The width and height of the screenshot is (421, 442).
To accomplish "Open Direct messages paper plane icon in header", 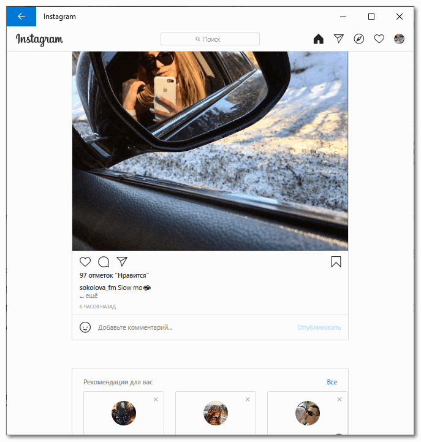I will click(339, 39).
